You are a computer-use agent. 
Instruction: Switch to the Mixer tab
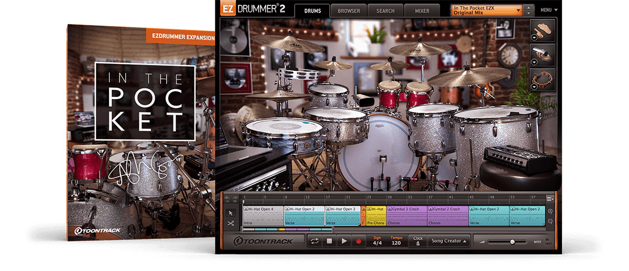tap(422, 10)
